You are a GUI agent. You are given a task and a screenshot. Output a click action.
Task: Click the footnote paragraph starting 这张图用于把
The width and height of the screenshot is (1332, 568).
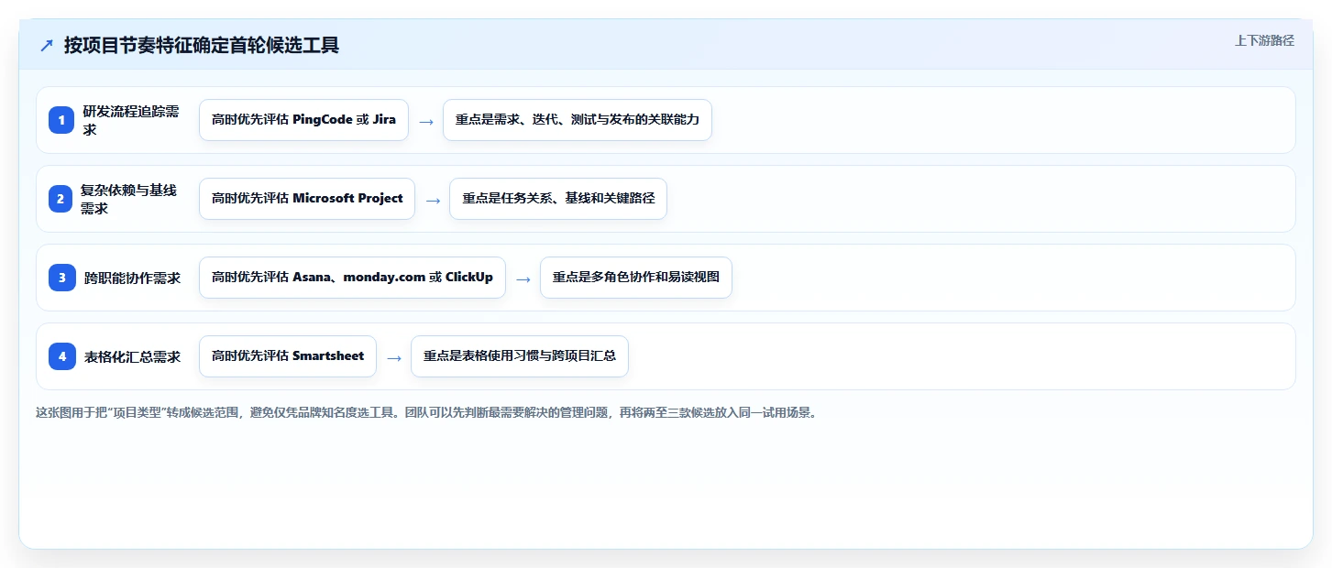pos(426,412)
